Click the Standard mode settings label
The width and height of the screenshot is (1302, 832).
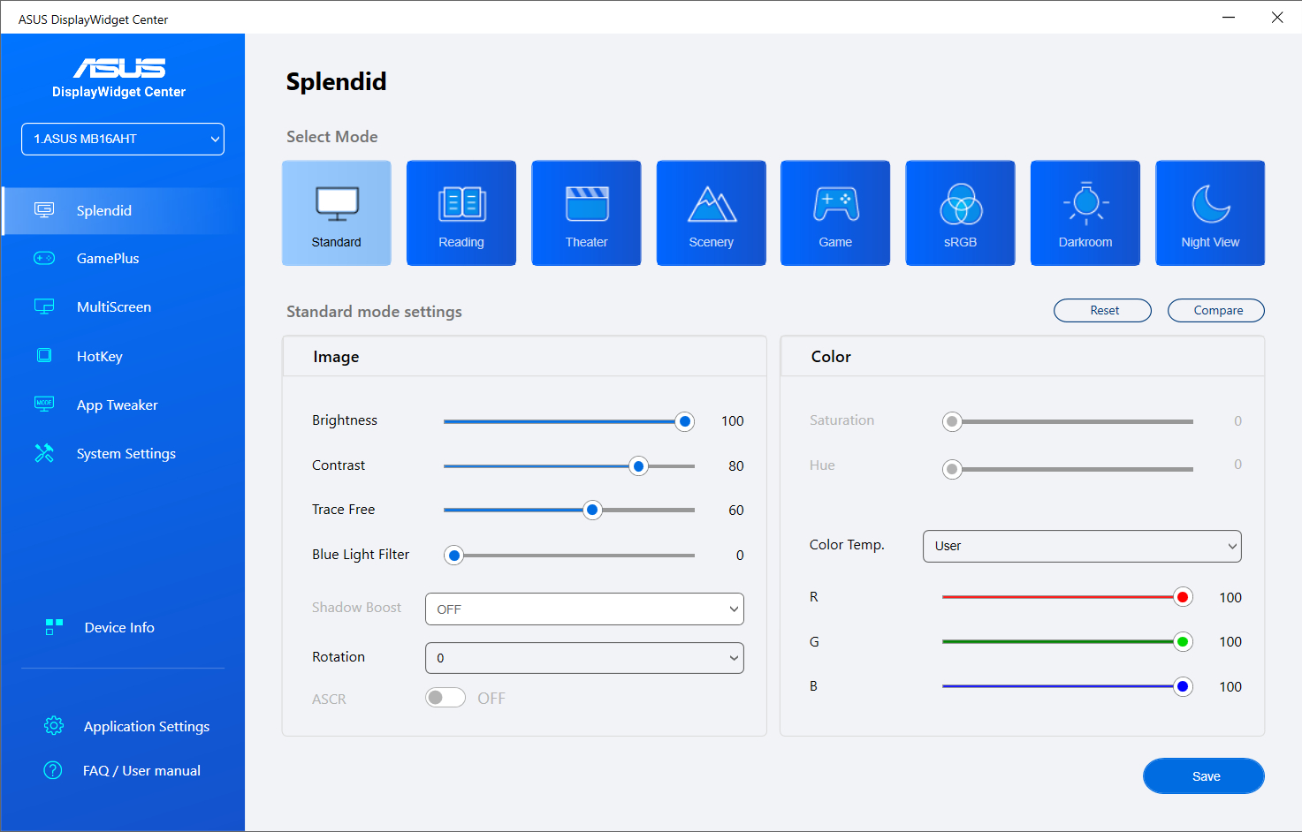coord(374,311)
